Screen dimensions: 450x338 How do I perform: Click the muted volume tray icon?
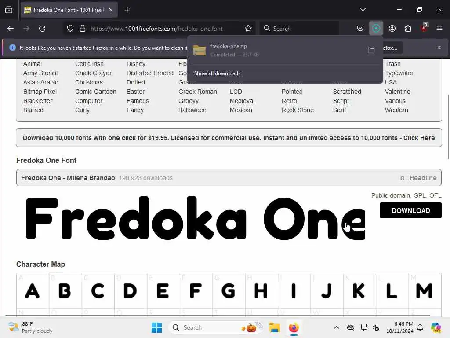point(376,327)
